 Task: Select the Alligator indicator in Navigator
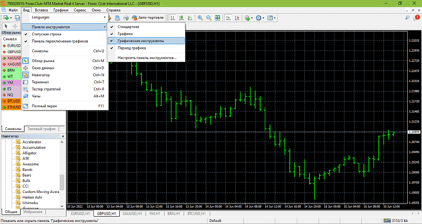[x=30, y=153]
